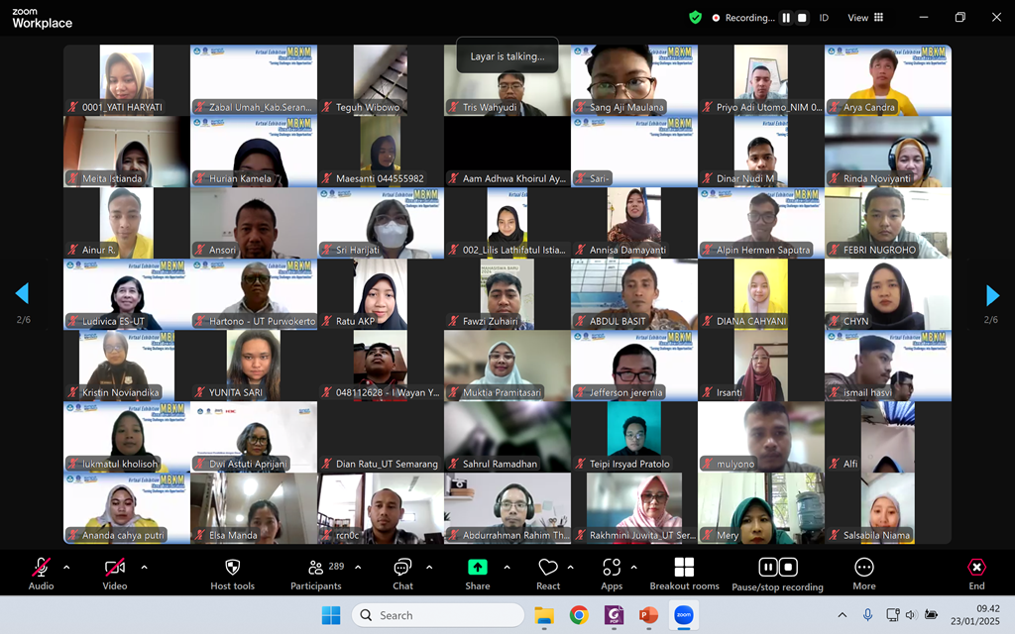This screenshot has height=634, width=1015.
Task: Unmute the microphone Audio button
Action: [x=41, y=568]
